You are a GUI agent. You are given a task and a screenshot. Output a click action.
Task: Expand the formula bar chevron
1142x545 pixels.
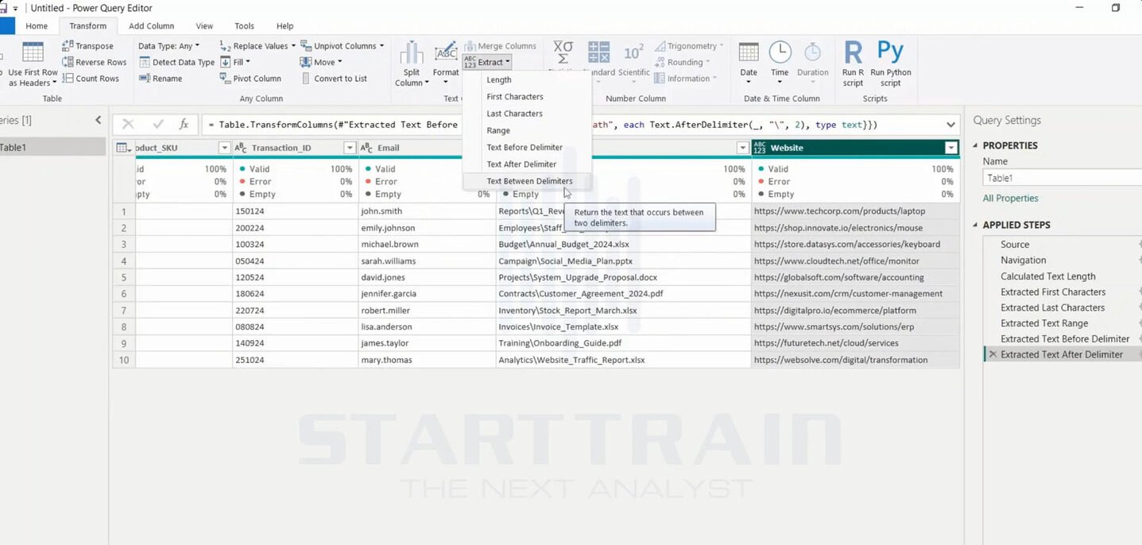pos(950,125)
